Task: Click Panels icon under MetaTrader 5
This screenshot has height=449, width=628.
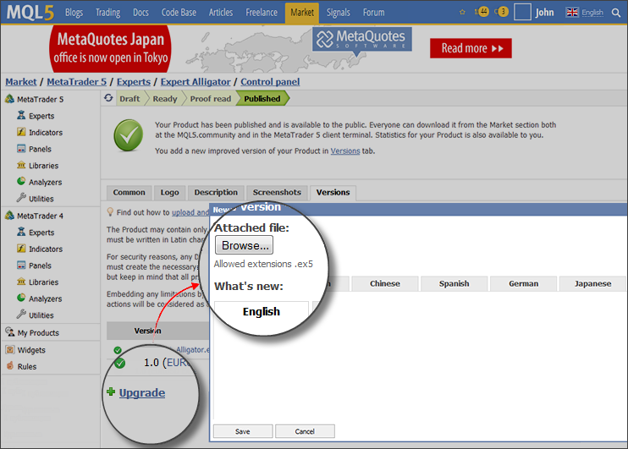Action: (21, 149)
